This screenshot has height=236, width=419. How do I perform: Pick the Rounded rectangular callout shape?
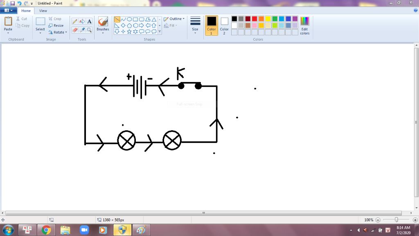pyautogui.click(x=141, y=32)
